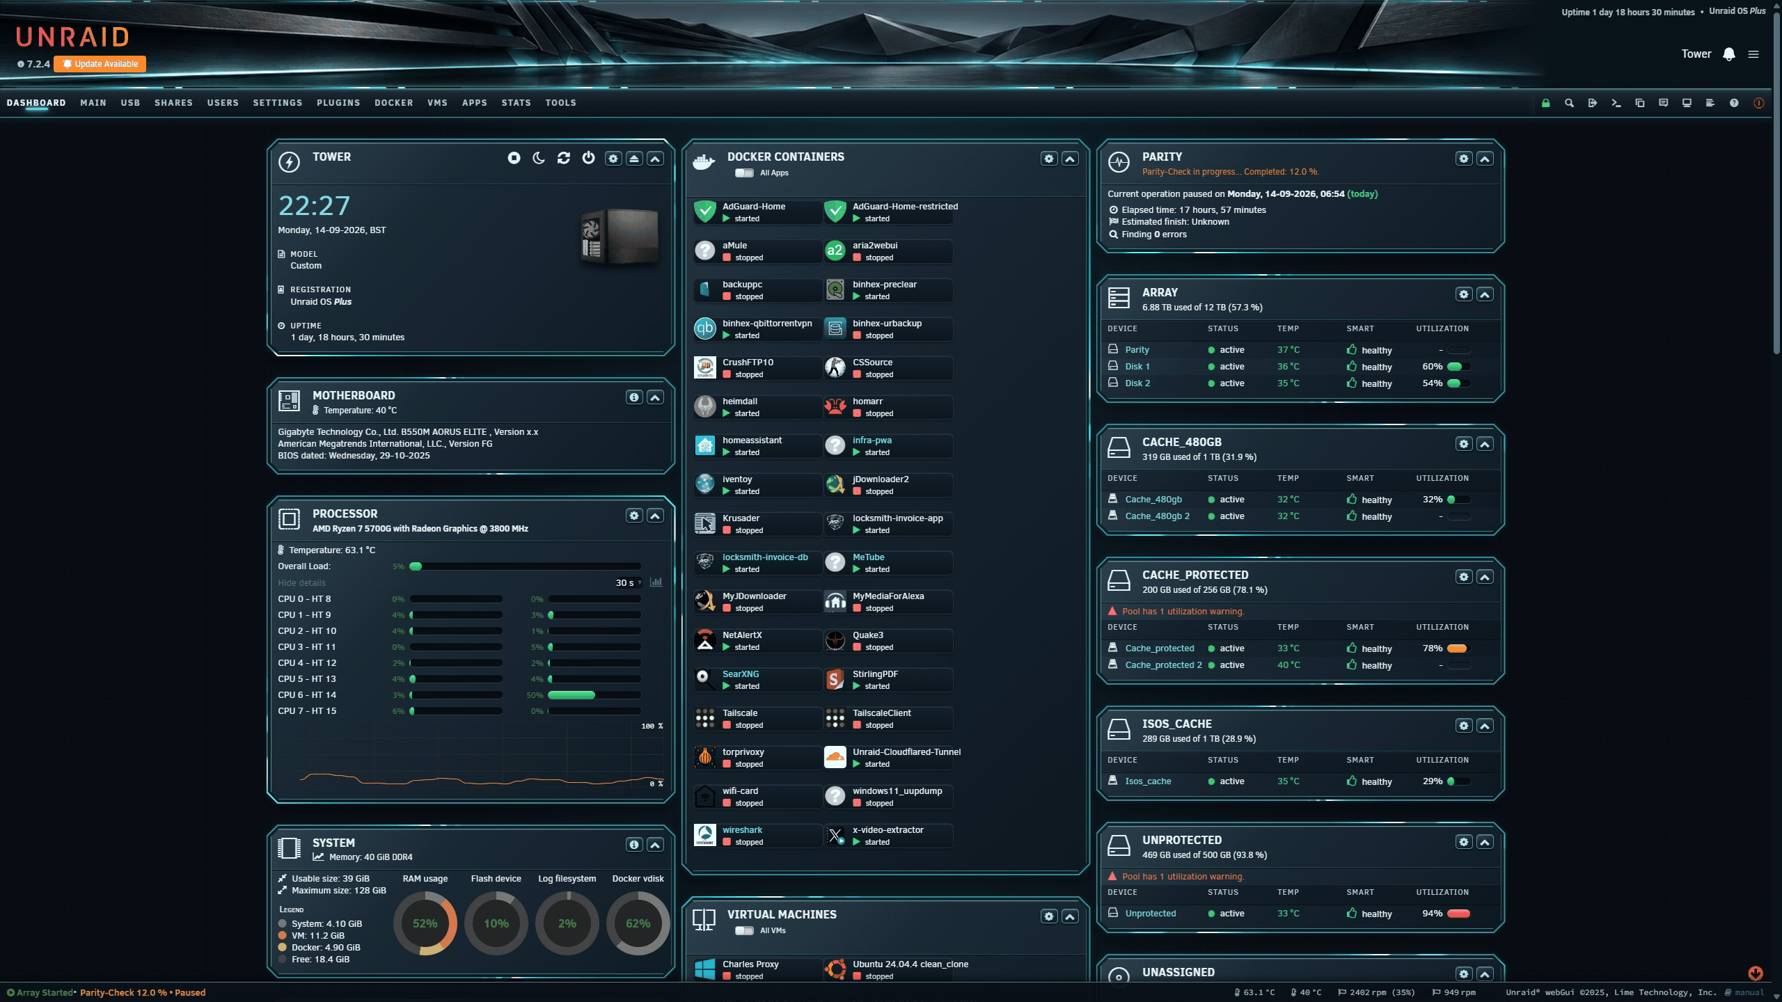Click the RAM usage 52% gauge
This screenshot has height=1002, width=1782.
pos(425,923)
